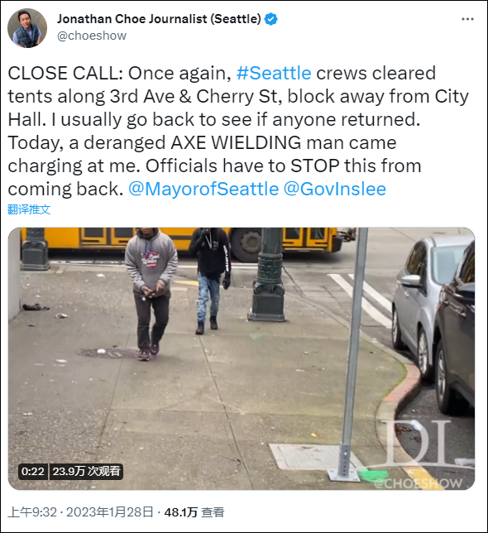Click the Jonathan Choe Journalist display name
The width and height of the screenshot is (488, 533).
(x=159, y=19)
